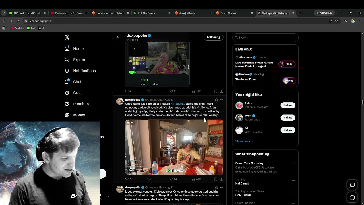Viewport: 364px width, 205px height.
Task: Switch to the I Want Your Love tab
Action: point(110,13)
